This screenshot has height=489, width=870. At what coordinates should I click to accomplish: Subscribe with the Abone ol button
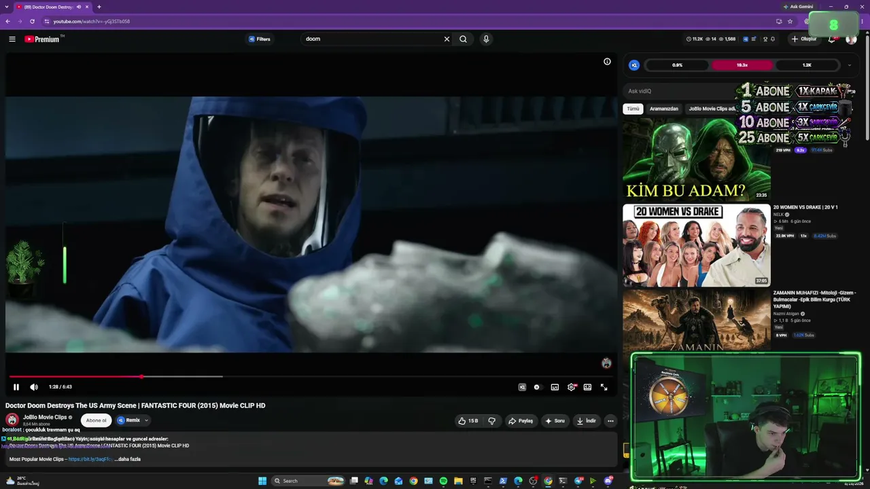(x=96, y=420)
